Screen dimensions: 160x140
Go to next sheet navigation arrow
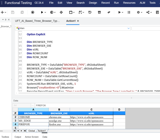(x=21, y=131)
